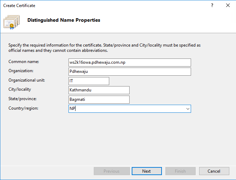Focus the Country/region combo box showing NP
The image size is (236, 180).
click(130, 109)
